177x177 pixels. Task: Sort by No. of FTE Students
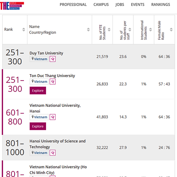109,30
